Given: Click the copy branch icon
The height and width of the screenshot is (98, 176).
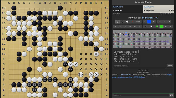Looking at the screenshot, I should point(160,22).
